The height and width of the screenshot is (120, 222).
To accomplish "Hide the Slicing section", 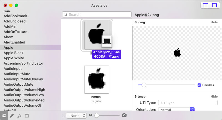I will (214, 22).
